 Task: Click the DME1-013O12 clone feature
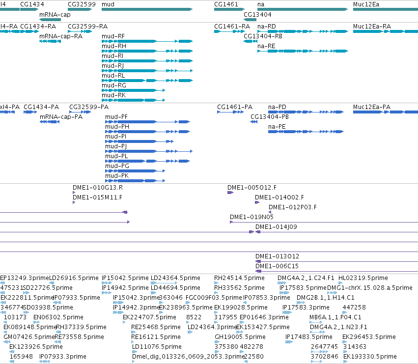(336, 261)
